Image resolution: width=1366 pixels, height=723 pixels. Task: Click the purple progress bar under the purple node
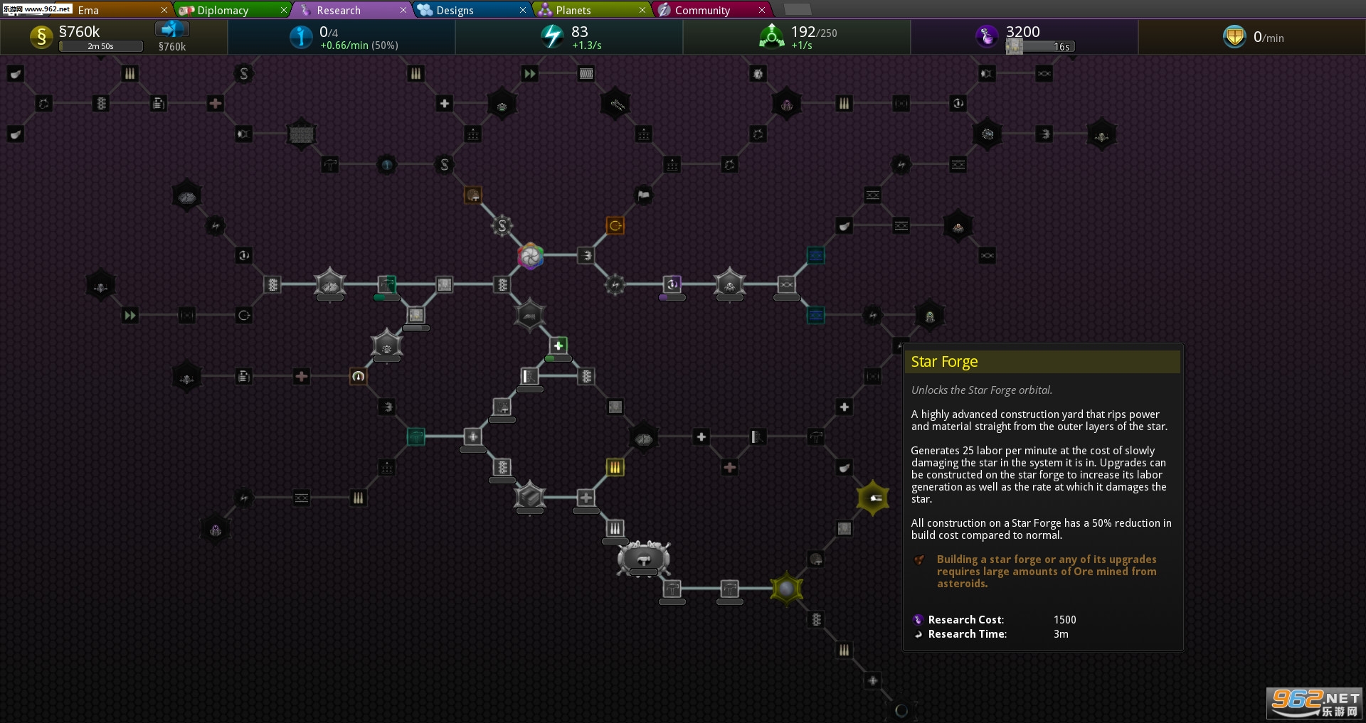pyautogui.click(x=672, y=298)
